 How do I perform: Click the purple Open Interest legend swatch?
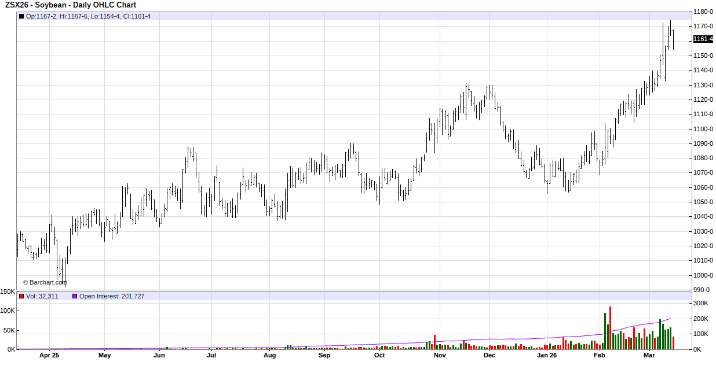pos(74,296)
